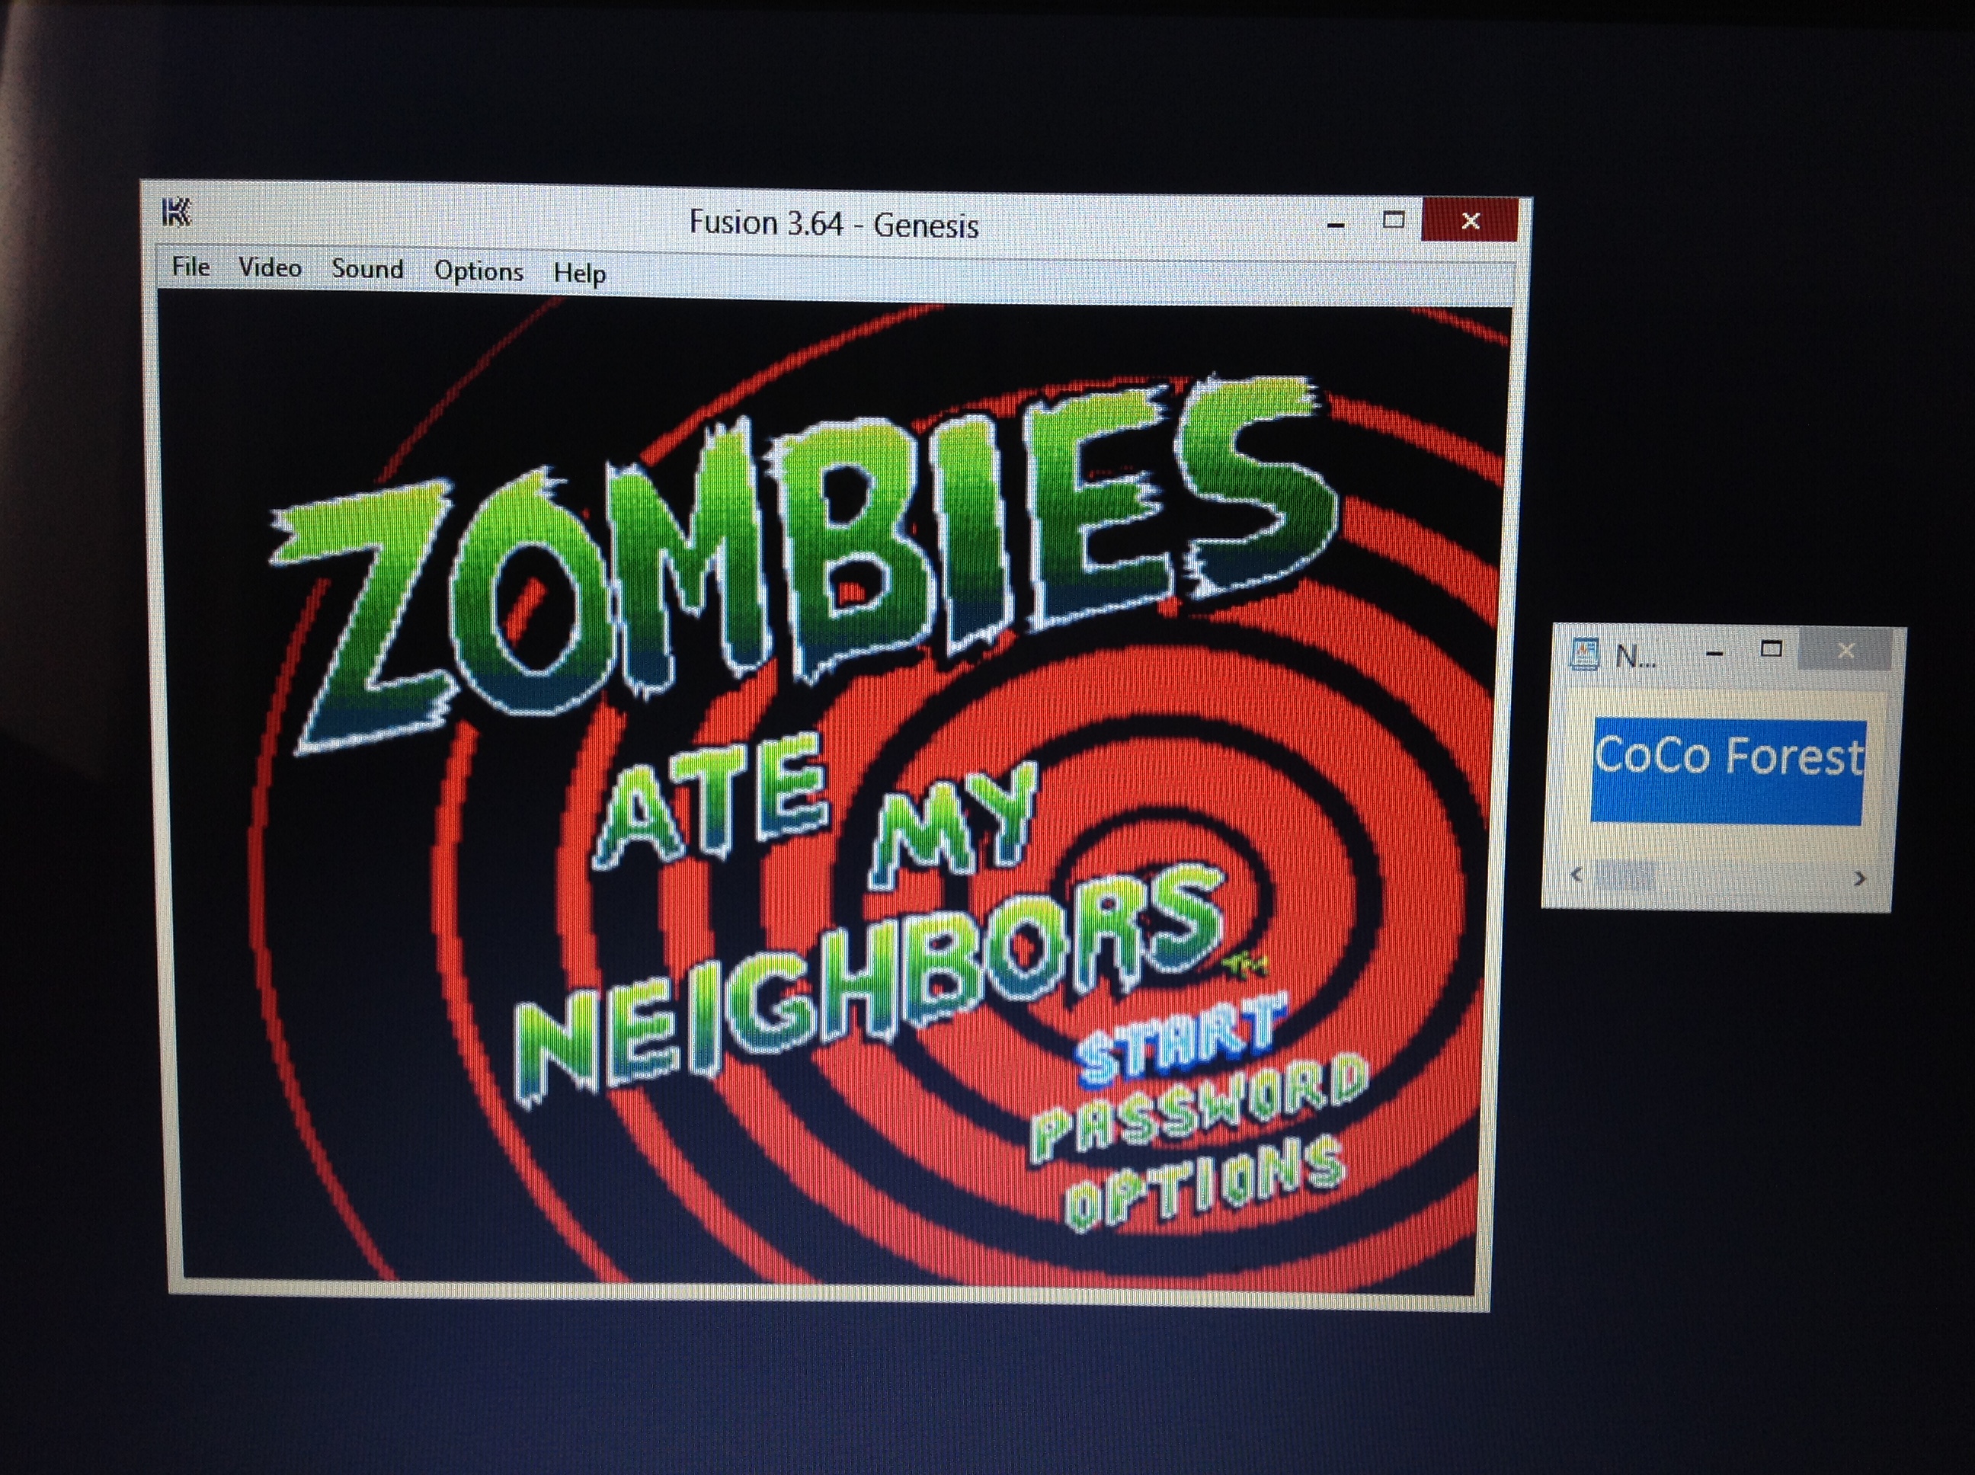1975x1475 pixels.
Task: Open the Help menu in Fusion
Action: click(579, 272)
